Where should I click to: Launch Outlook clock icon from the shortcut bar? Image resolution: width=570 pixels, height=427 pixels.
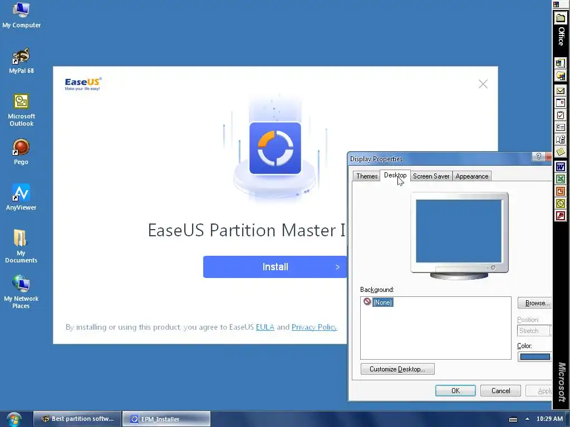pos(561,203)
